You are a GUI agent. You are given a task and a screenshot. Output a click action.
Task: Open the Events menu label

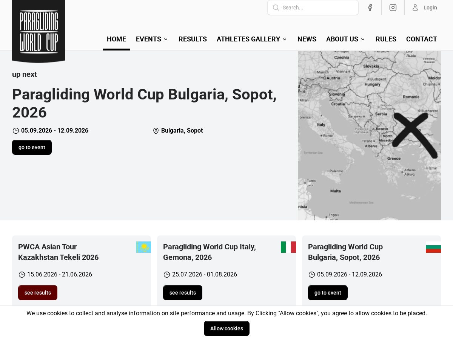[x=148, y=39]
